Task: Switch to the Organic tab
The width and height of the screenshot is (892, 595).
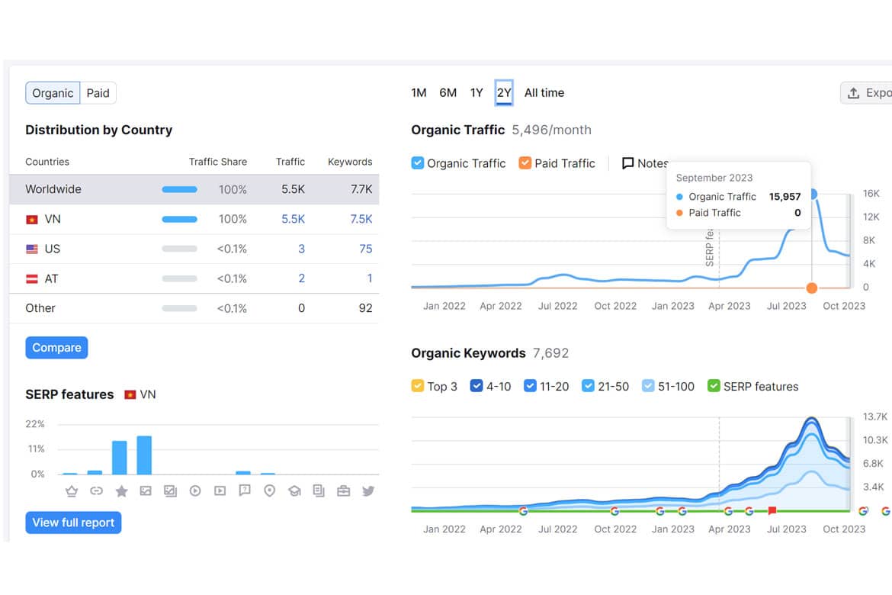Action: [x=53, y=93]
